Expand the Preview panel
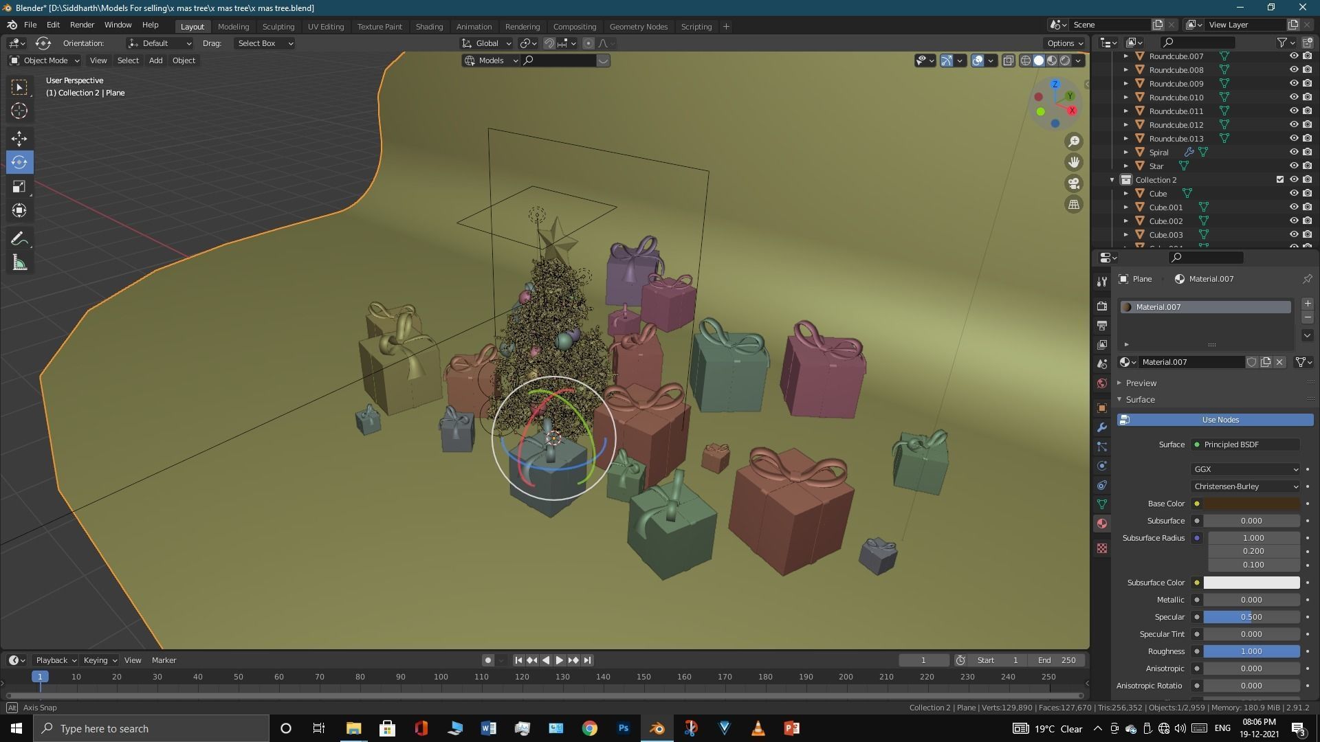This screenshot has width=1320, height=742. 1141,383
